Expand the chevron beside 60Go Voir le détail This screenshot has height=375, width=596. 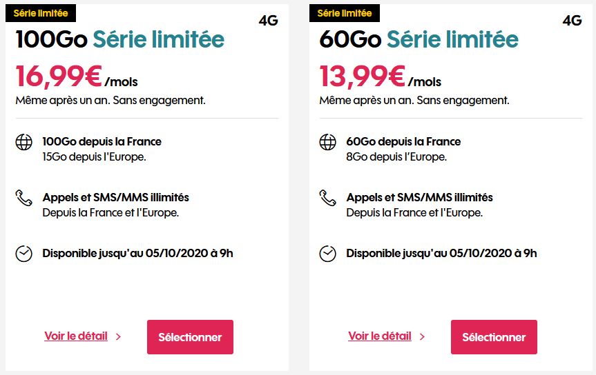423,337
